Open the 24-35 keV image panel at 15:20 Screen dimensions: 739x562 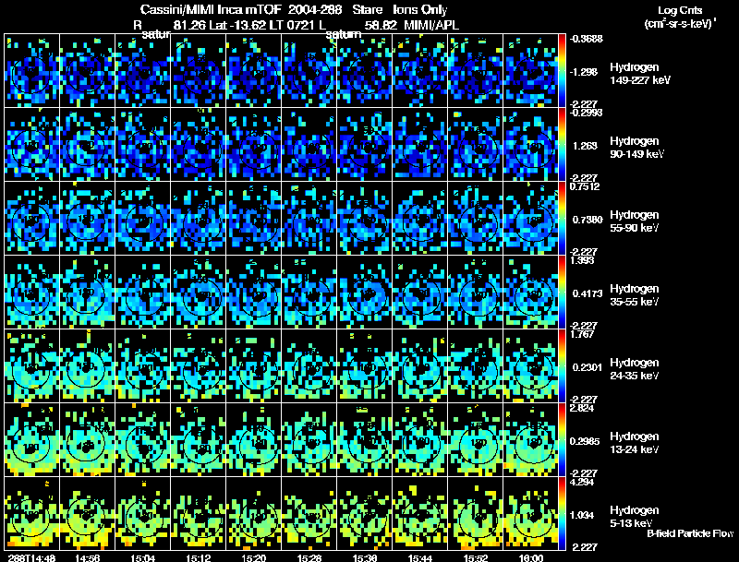pyautogui.click(x=253, y=366)
